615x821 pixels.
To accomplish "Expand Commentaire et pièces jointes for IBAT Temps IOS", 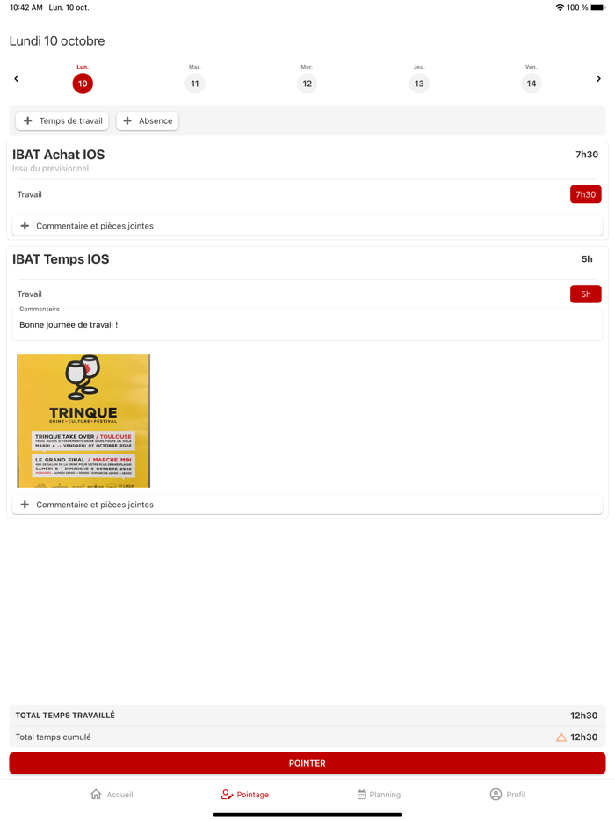I will tap(307, 505).
